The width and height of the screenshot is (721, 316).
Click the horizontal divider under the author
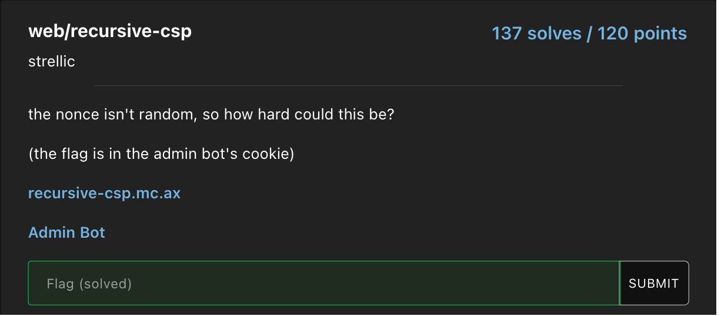pyautogui.click(x=358, y=86)
